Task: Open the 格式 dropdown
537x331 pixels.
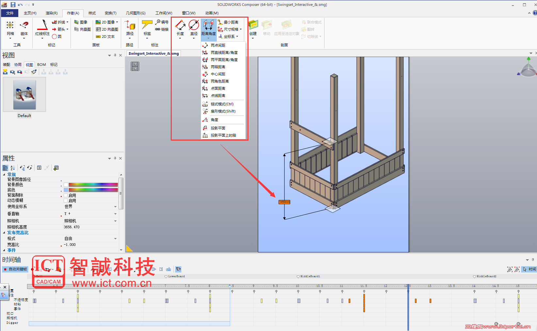Action: 115,239
